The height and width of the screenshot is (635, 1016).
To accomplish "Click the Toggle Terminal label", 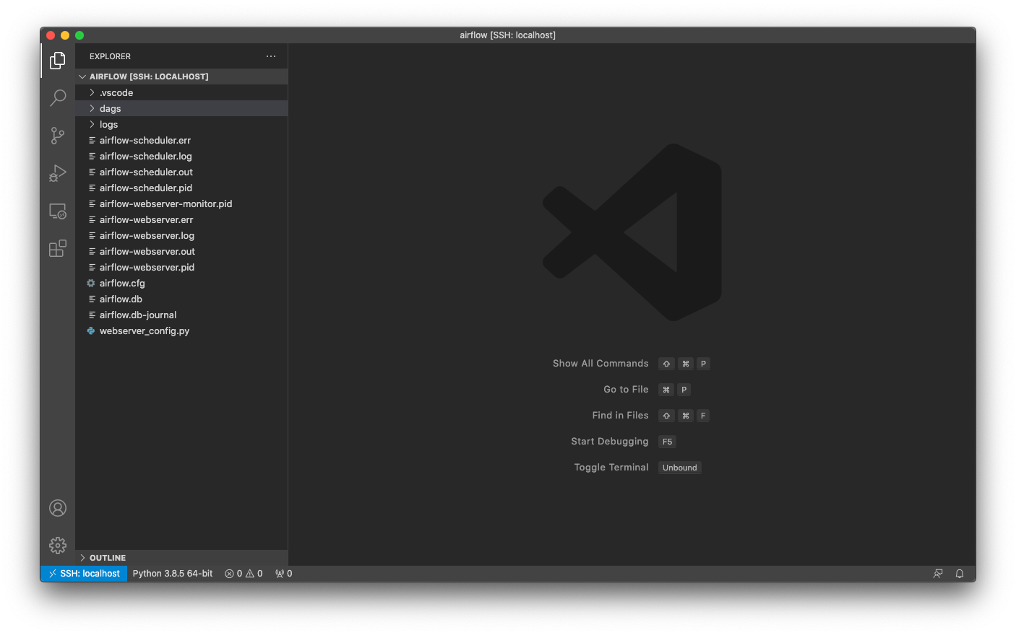I will [x=611, y=468].
